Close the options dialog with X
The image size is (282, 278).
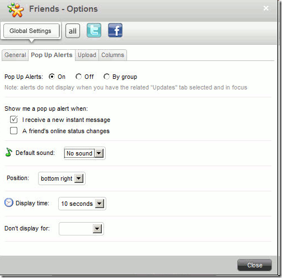point(266,8)
